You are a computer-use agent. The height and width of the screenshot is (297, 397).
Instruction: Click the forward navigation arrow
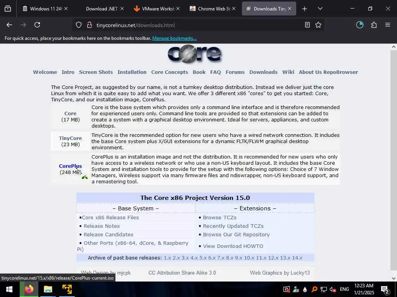23,25
